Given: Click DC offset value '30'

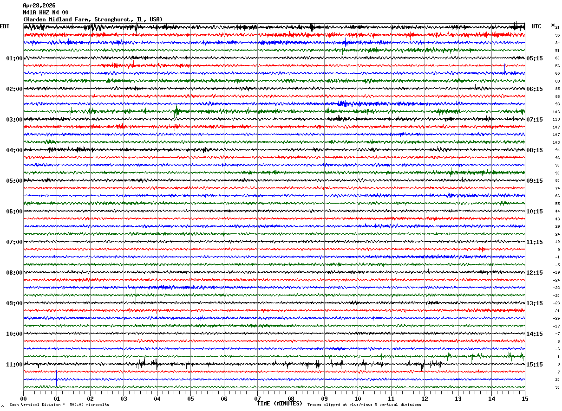Looking at the screenshot, I should pos(557,387).
